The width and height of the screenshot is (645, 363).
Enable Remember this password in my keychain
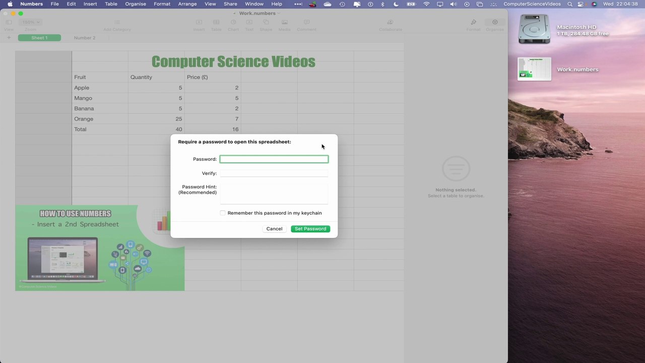(x=223, y=213)
